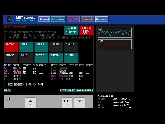The width and height of the screenshot is (165, 124).
Task: Select the VERS1 START value 03
Action: [24, 71]
